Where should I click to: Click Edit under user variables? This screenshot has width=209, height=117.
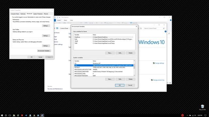click(120, 53)
